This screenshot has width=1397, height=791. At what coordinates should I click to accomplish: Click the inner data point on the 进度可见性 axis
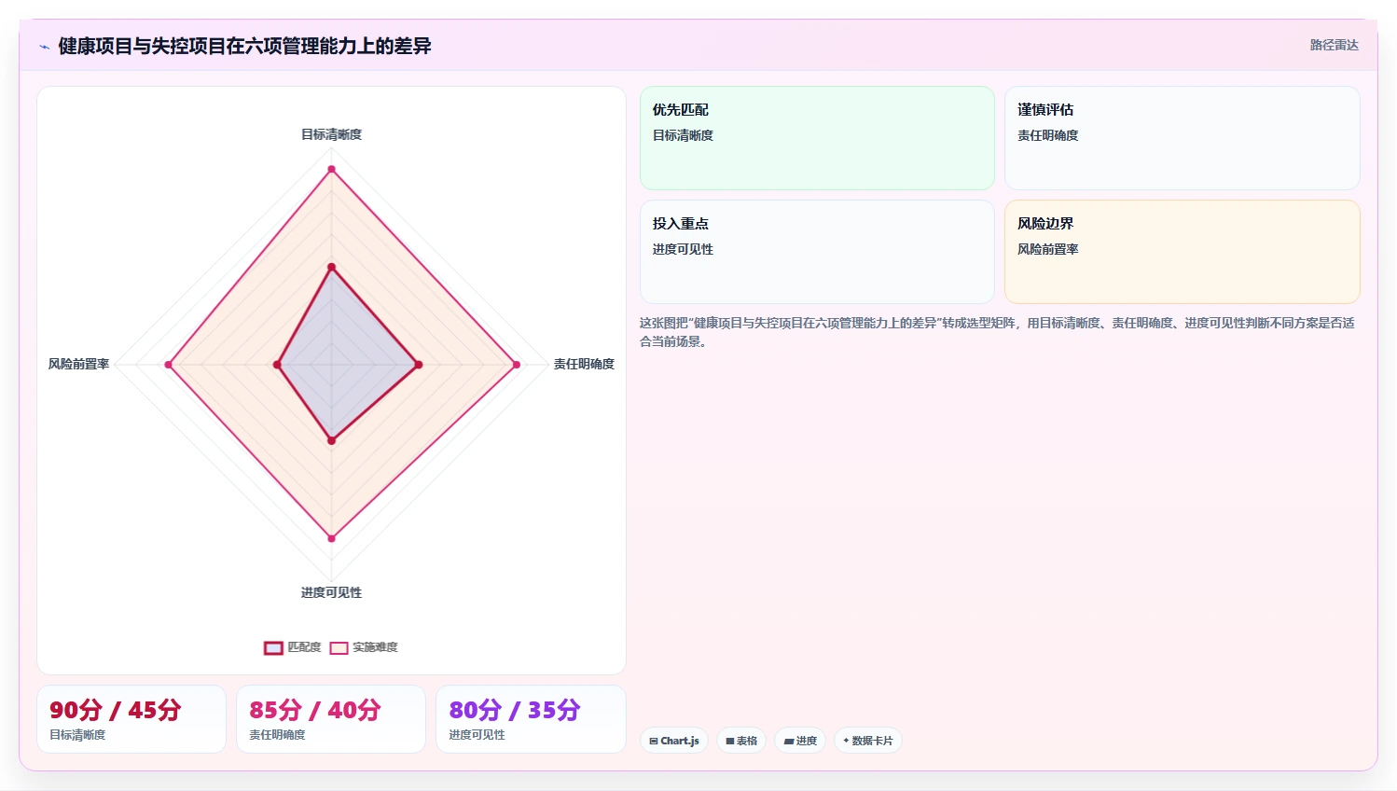[331, 440]
